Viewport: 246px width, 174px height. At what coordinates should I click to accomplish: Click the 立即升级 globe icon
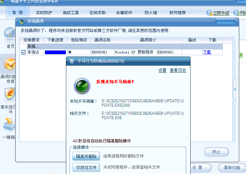point(209,13)
